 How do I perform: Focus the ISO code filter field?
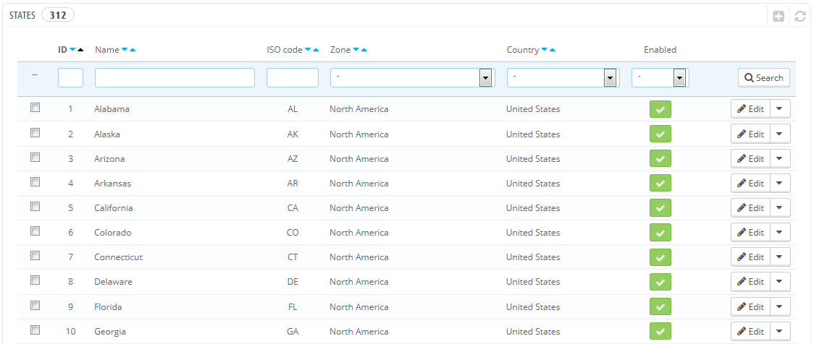click(292, 78)
